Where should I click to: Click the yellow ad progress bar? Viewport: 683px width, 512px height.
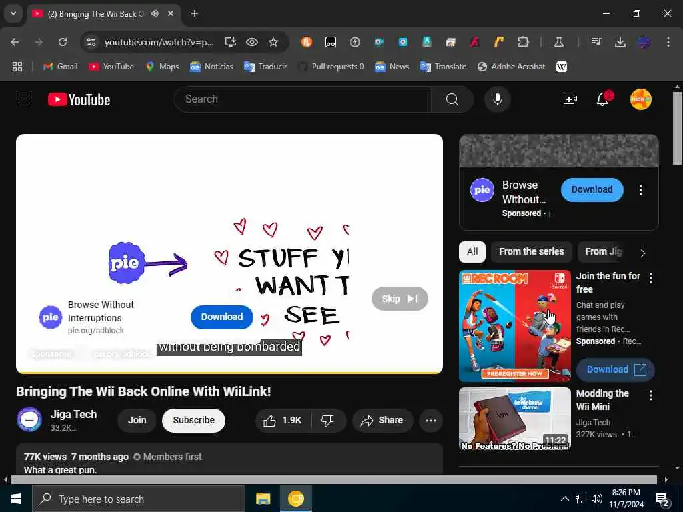(x=229, y=373)
